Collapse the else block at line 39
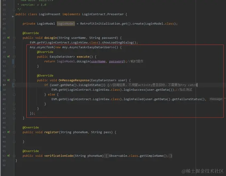 [x=14, y=94]
